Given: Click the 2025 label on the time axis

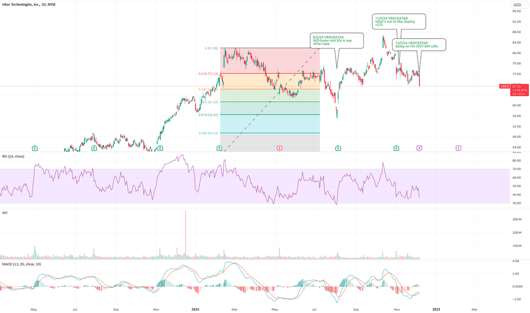Looking at the screenshot, I should pyautogui.click(x=436, y=309).
